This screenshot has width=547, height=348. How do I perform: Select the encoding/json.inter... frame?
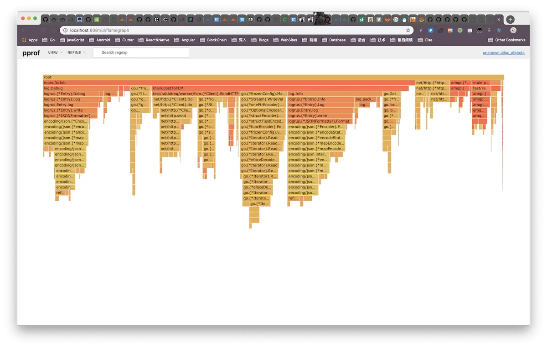[x=309, y=154]
